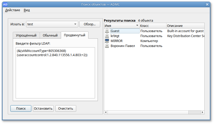Switch to the Упрощённый tab
The image size is (214, 124).
click(x=26, y=35)
